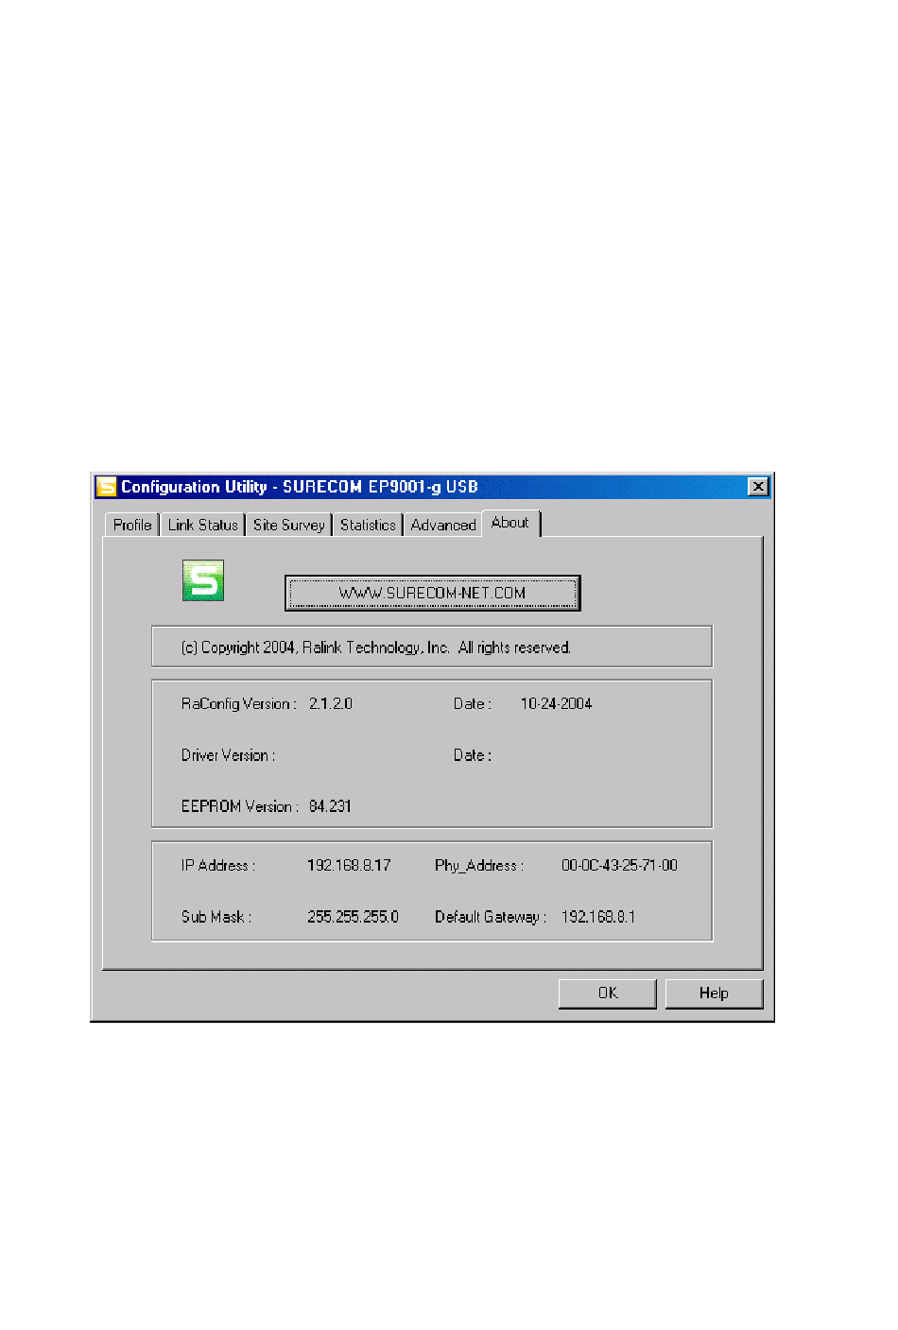Click the green Surecom S logo
This screenshot has width=898, height=1330.
pos(203,580)
